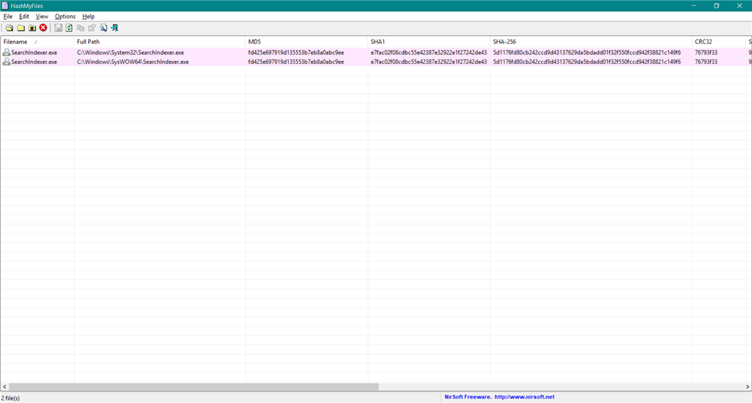
Task: Minimize the HashMyFiles window
Action: 693,6
